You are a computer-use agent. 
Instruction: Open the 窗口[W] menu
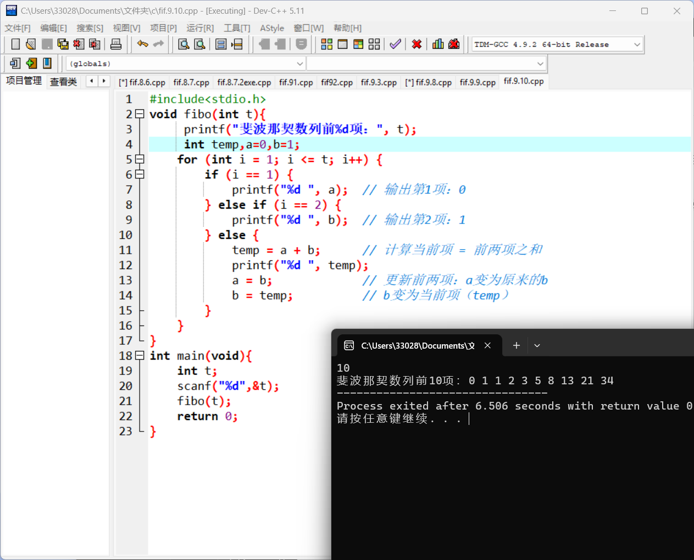click(308, 28)
